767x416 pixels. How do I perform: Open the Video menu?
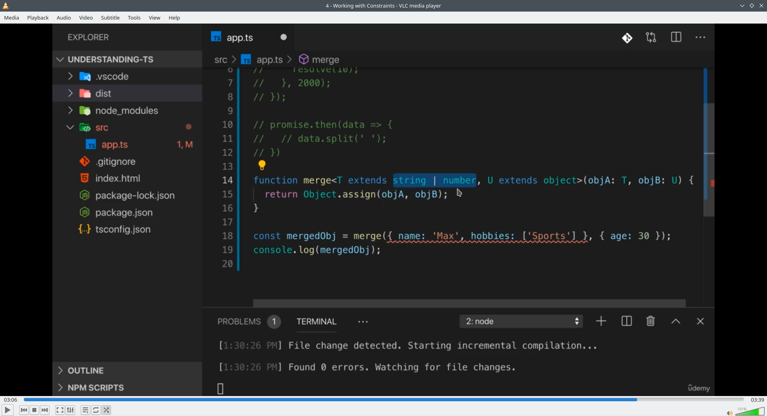(86, 18)
